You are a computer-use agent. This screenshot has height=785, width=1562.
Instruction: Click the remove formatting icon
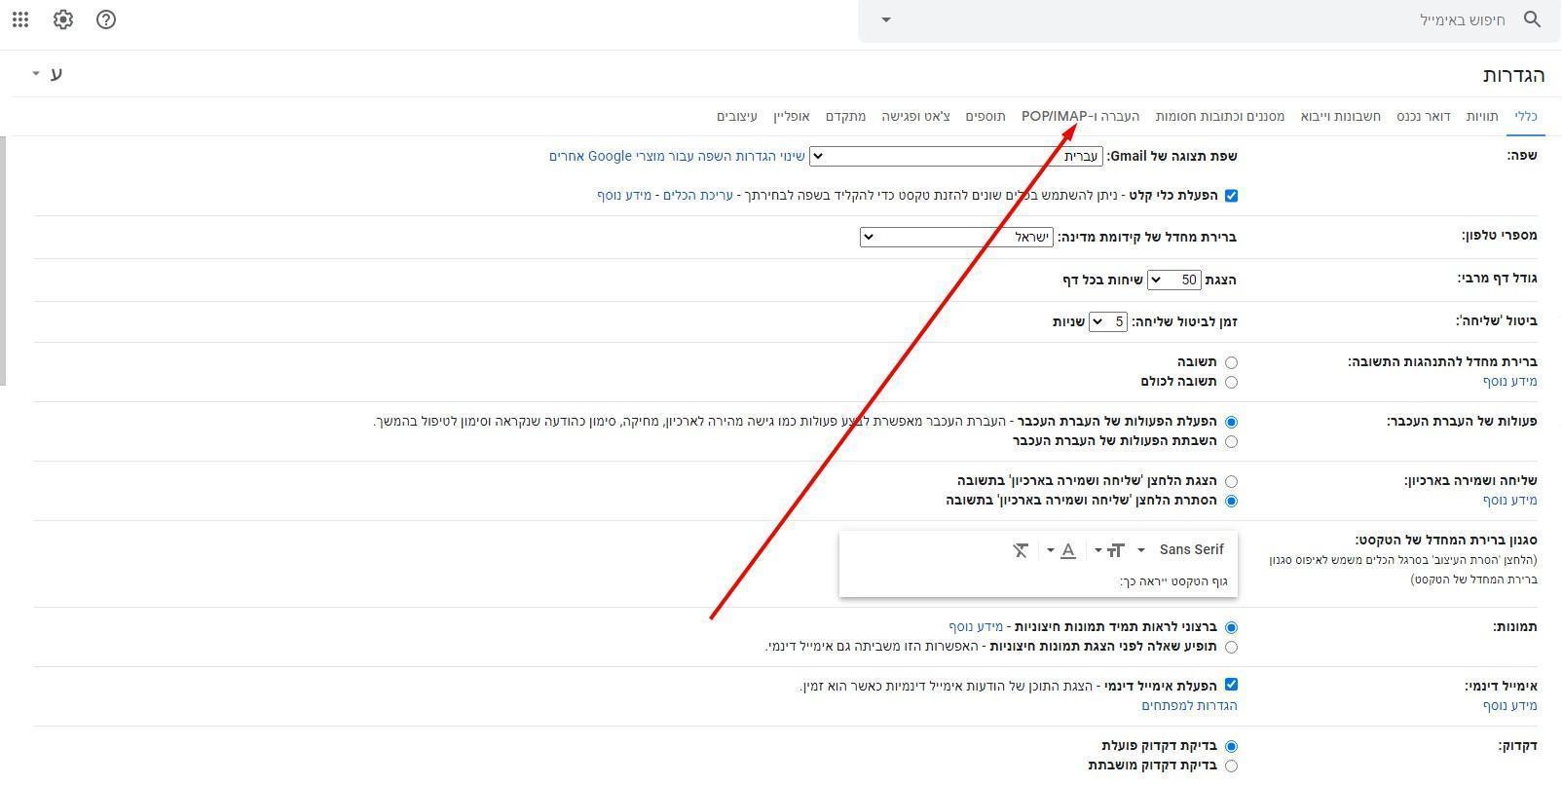coord(1020,550)
